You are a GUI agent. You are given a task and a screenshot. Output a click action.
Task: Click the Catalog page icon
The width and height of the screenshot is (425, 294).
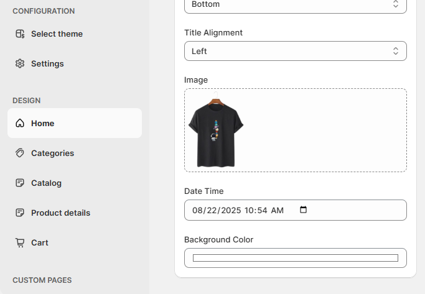[20, 183]
